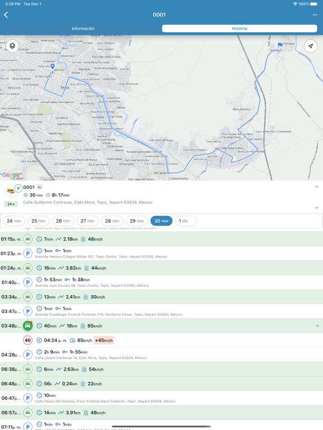Screen dimensions: 323x430
Task: Open the Avenida Guadalupe Victoria Poniente 374 stop
Action: point(161,311)
